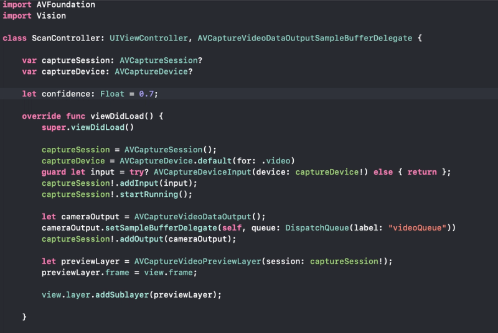Click the AVCaptureSession() initializer call

pyautogui.click(x=168, y=150)
